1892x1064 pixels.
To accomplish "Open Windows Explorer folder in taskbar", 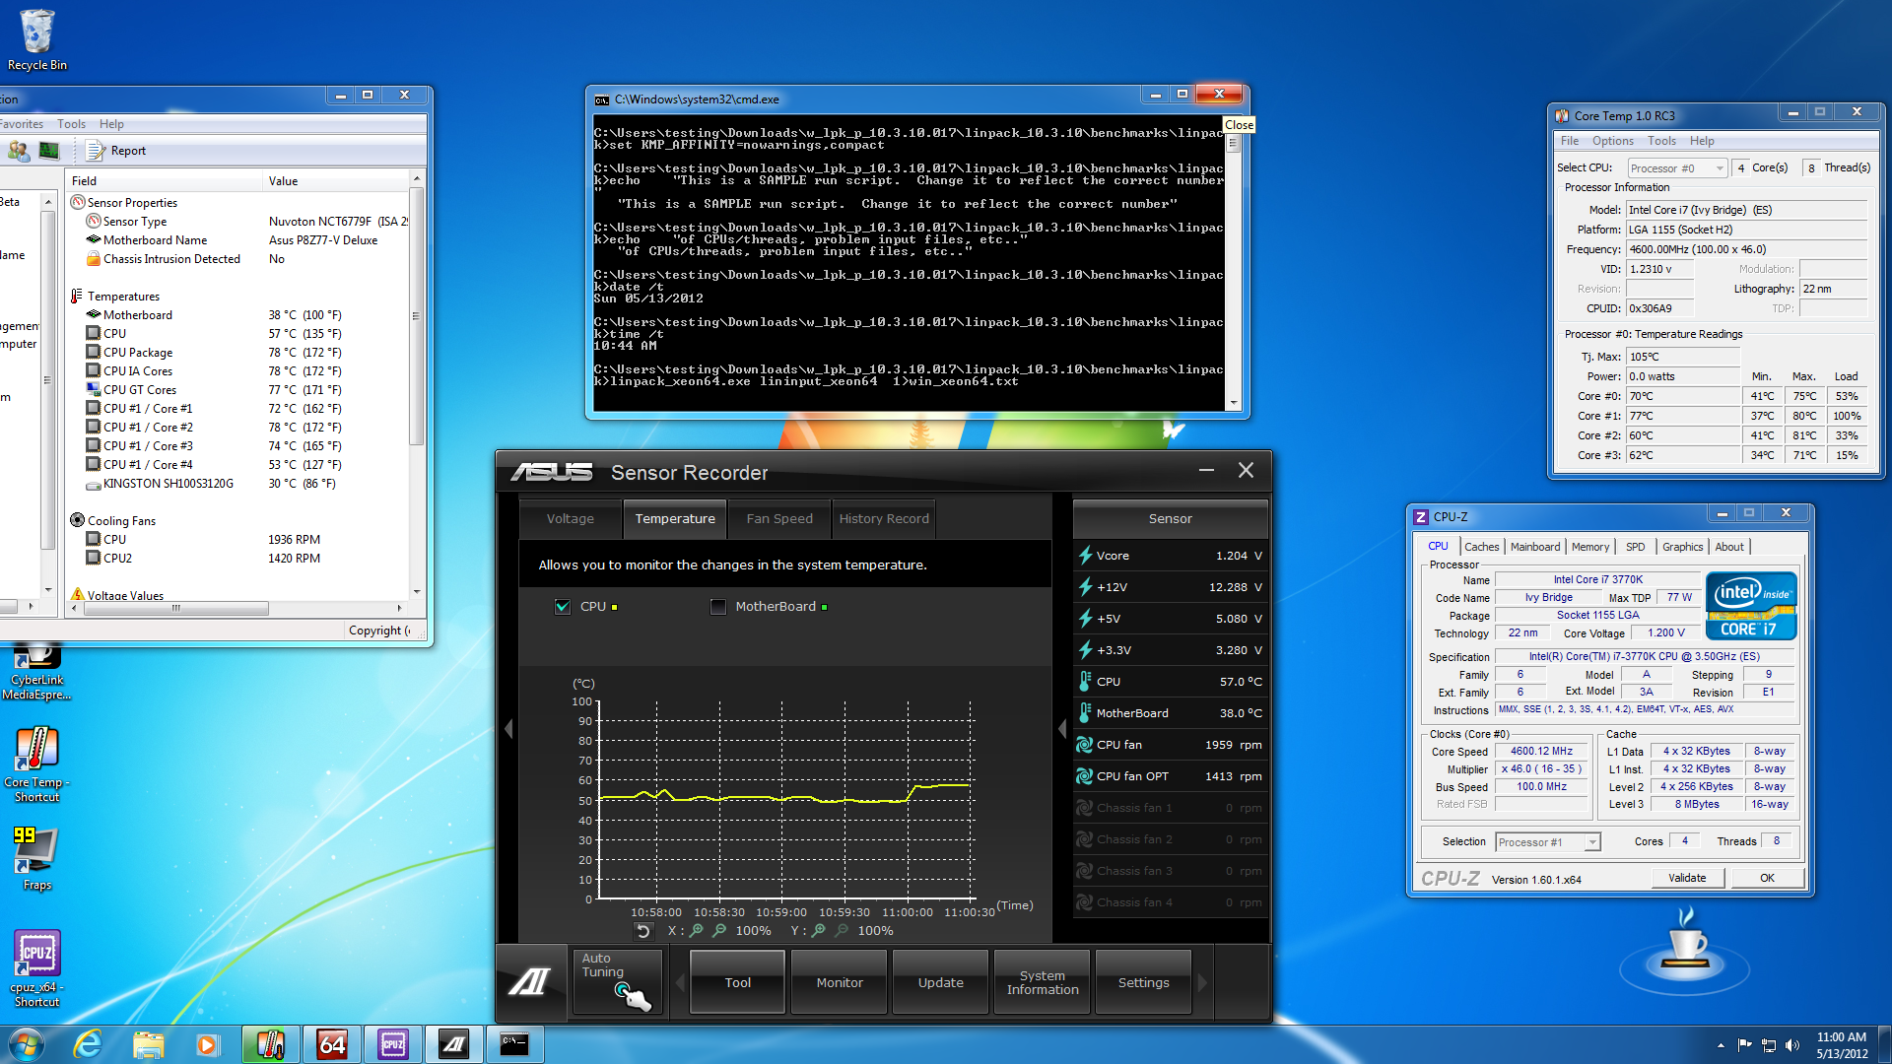I will point(148,1044).
